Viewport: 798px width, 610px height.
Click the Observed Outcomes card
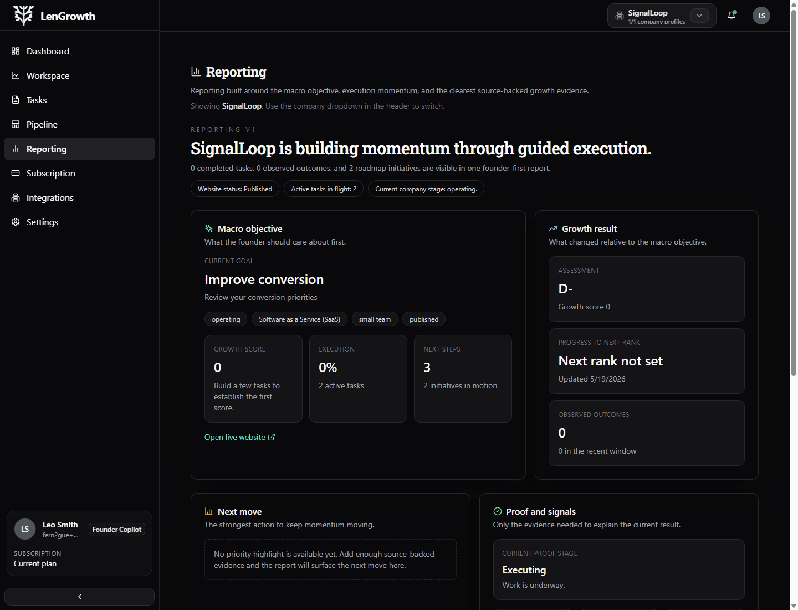pyautogui.click(x=646, y=433)
